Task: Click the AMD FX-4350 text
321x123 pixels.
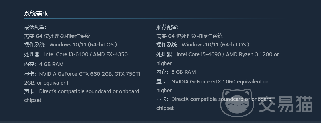Action: point(112,54)
